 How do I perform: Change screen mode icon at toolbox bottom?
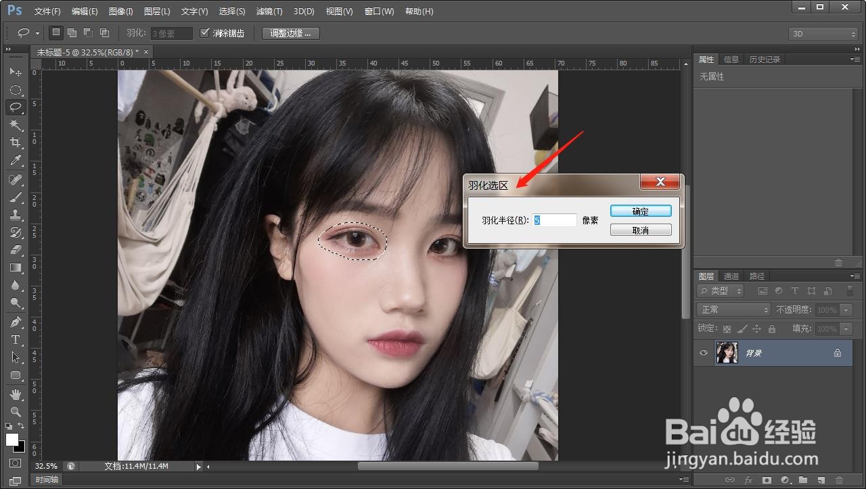[x=16, y=481]
